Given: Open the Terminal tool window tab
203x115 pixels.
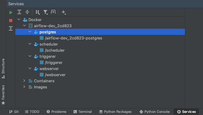Looking at the screenshot, I should click(x=83, y=112).
